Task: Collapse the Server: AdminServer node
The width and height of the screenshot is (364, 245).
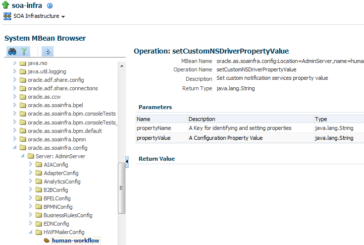Action: pos(23,156)
